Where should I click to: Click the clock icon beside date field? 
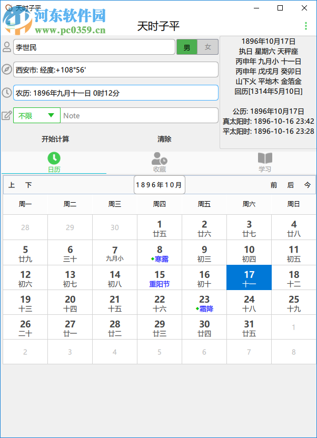(x=7, y=93)
